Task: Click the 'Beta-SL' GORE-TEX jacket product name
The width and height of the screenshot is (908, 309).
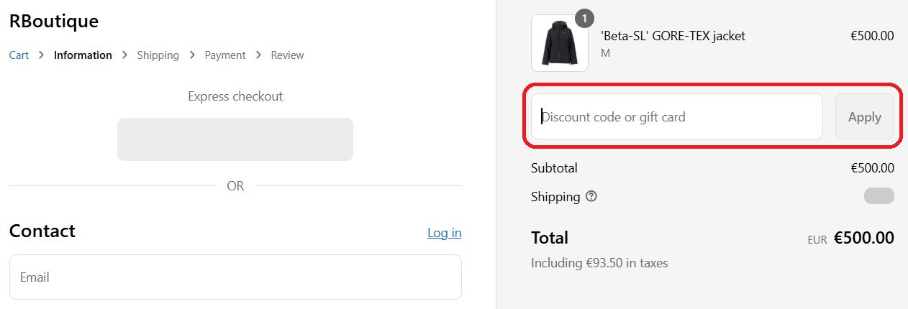Action: click(x=673, y=36)
